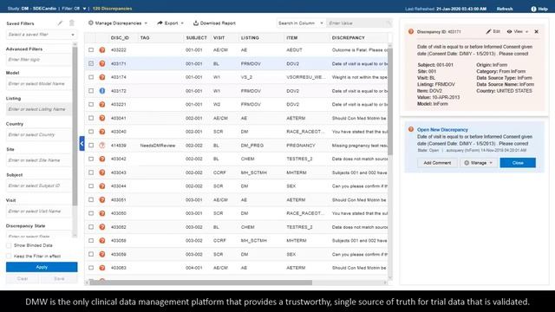
Task: Click the Add Comment button
Action: pyautogui.click(x=437, y=163)
